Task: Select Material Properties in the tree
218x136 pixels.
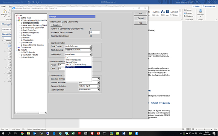Action: pyautogui.click(x=31, y=33)
